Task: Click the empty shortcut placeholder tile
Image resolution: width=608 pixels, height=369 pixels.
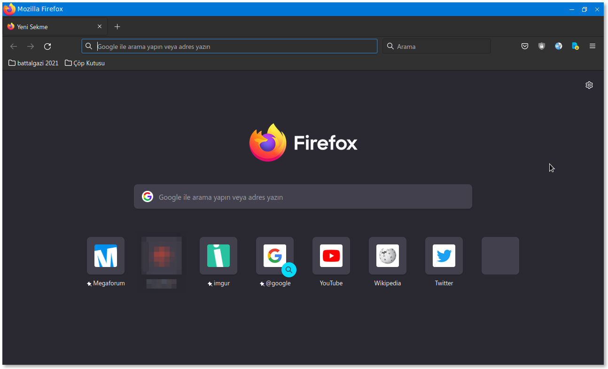Action: pyautogui.click(x=500, y=256)
